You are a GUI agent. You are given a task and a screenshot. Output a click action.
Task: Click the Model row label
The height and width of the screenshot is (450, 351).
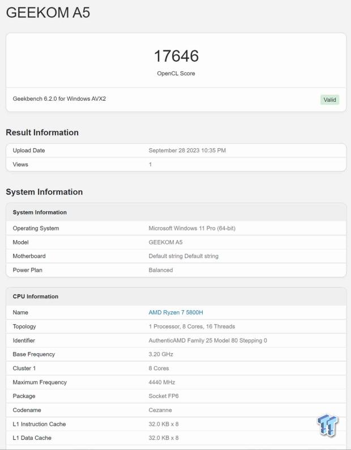pyautogui.click(x=21, y=242)
